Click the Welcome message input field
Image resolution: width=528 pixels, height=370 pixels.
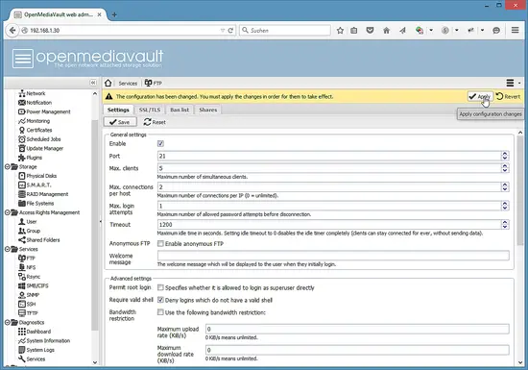333,256
